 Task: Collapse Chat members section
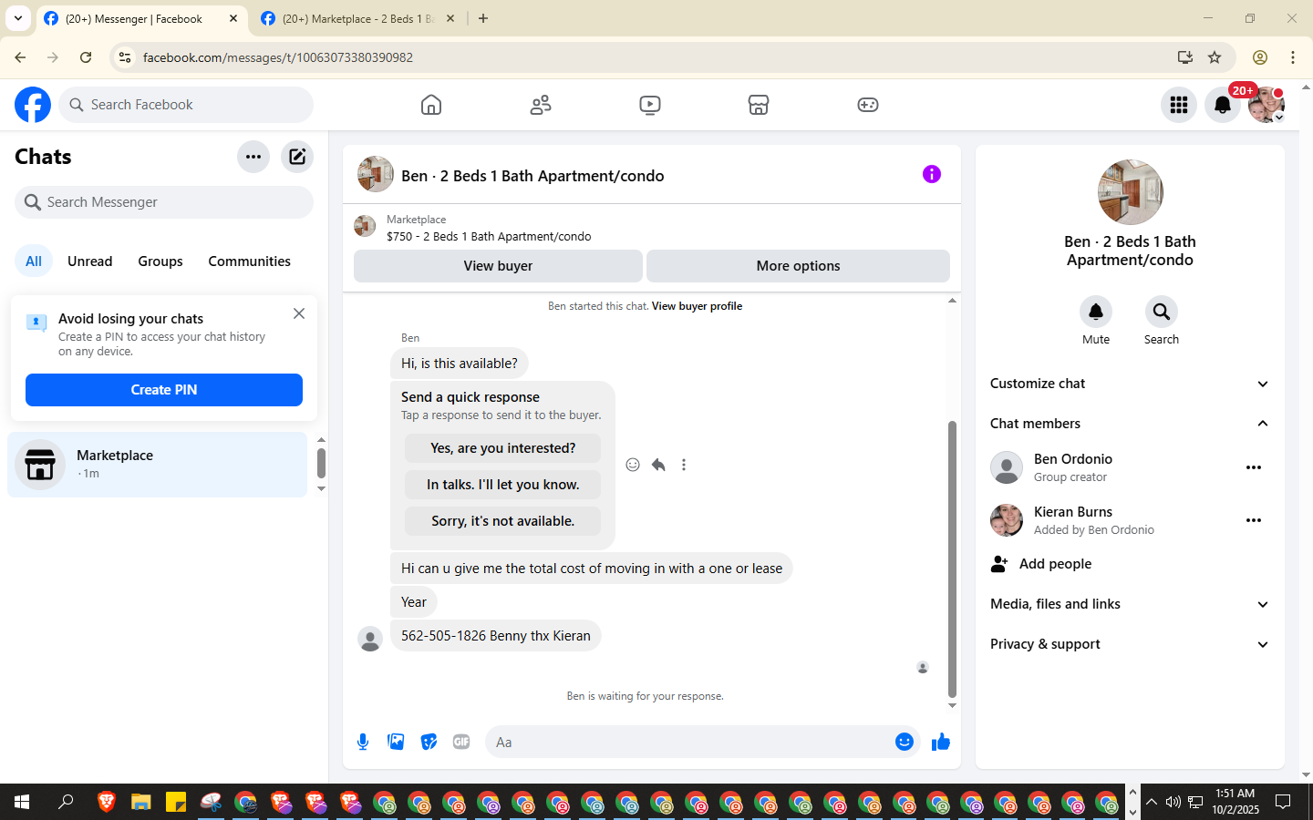1131,424
